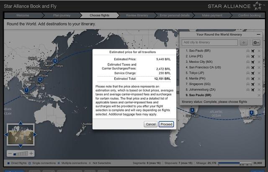268x172 pixels.
Task: Remove Singapore (SG) with its X icon
Action: 259,84
